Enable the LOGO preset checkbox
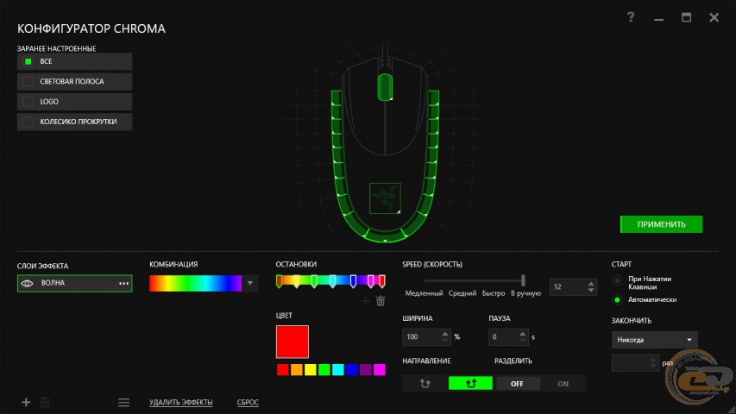736x414 pixels. (x=28, y=102)
